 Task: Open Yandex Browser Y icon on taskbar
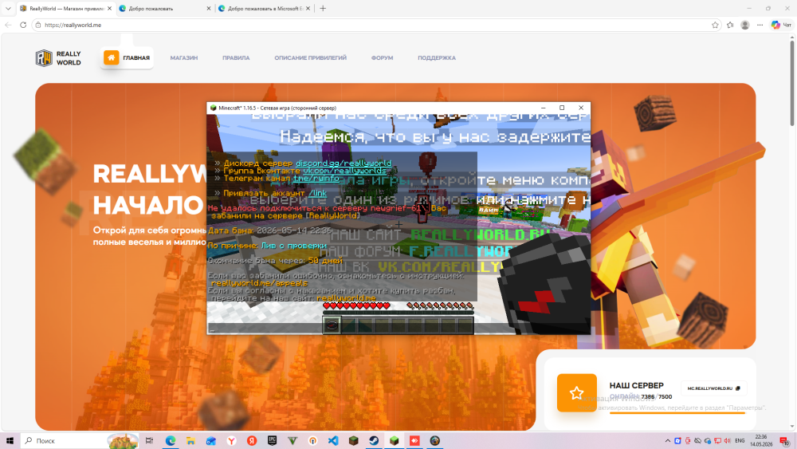(x=231, y=441)
